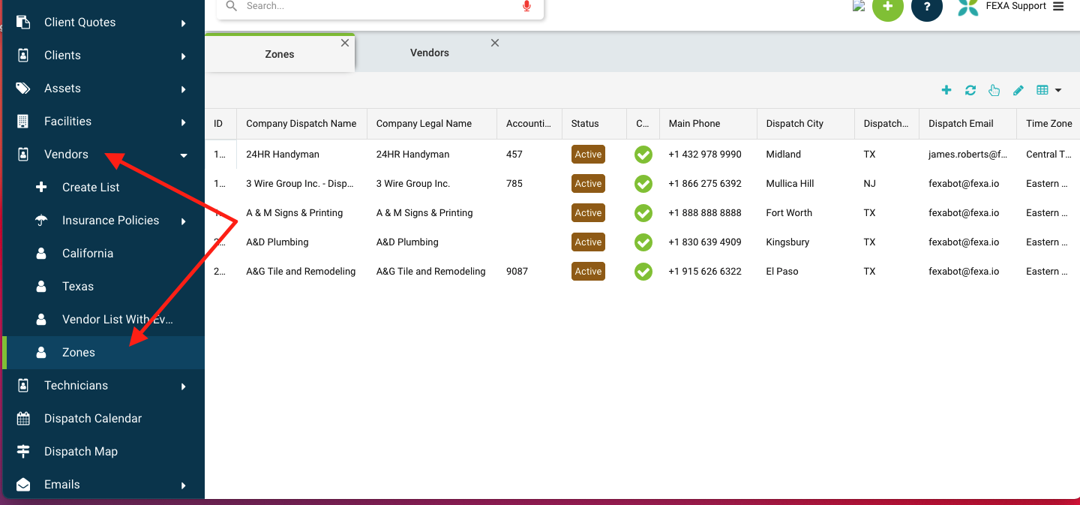This screenshot has height=505, width=1080.
Task: Collapse the Vendors sidebar section
Action: (x=184, y=155)
